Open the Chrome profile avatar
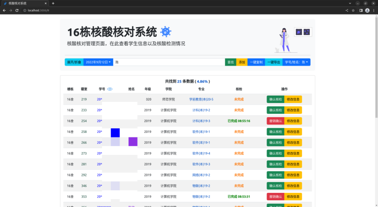This screenshot has height=207, width=378. (367, 10)
